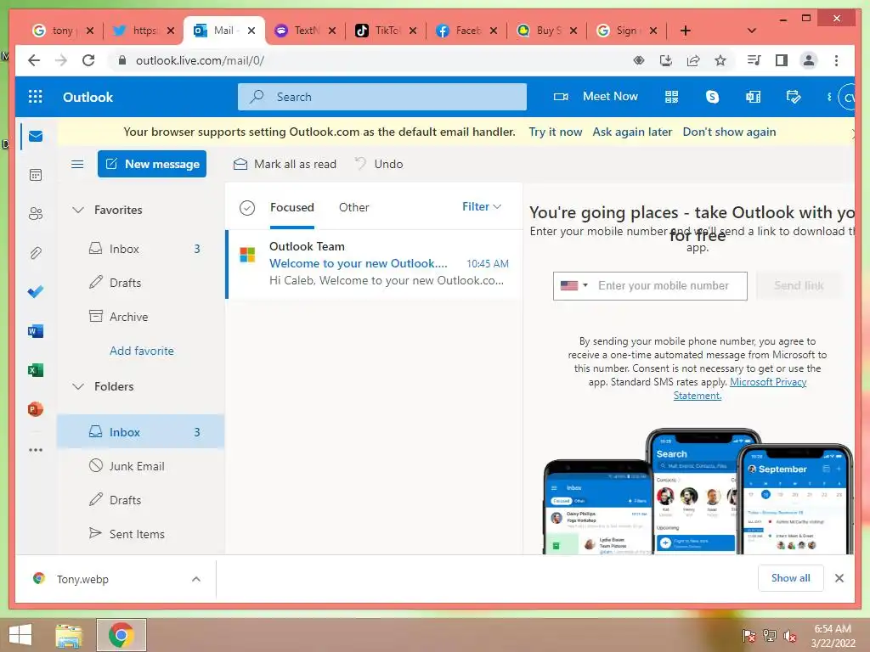
Task: Open Calendar from the left rail
Action: click(36, 175)
